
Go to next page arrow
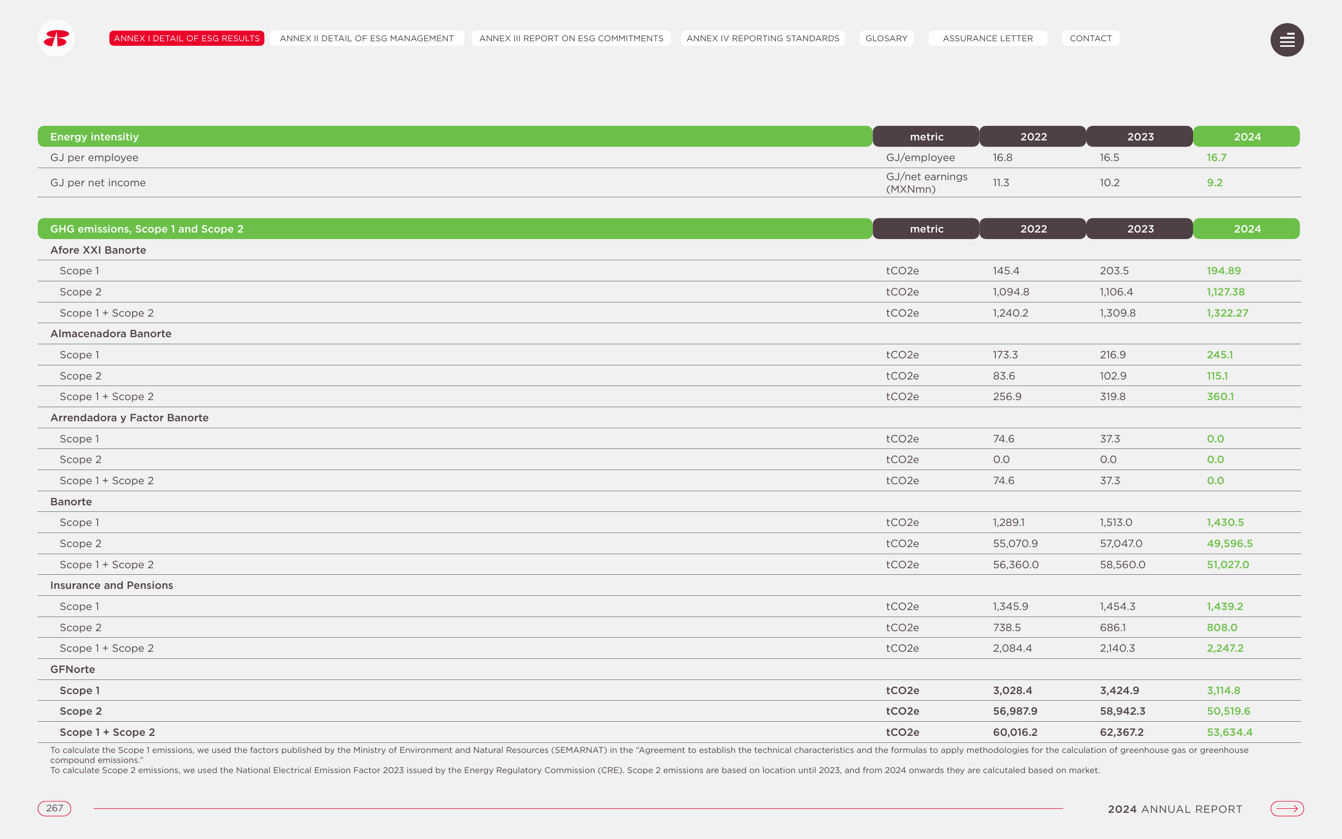click(x=1287, y=808)
